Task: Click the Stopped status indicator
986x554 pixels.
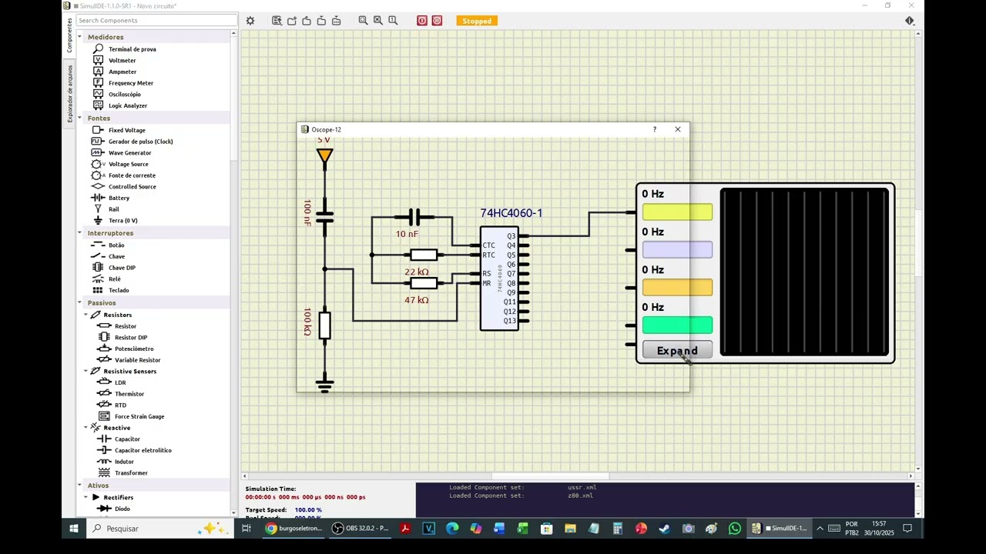Action: coord(477,21)
